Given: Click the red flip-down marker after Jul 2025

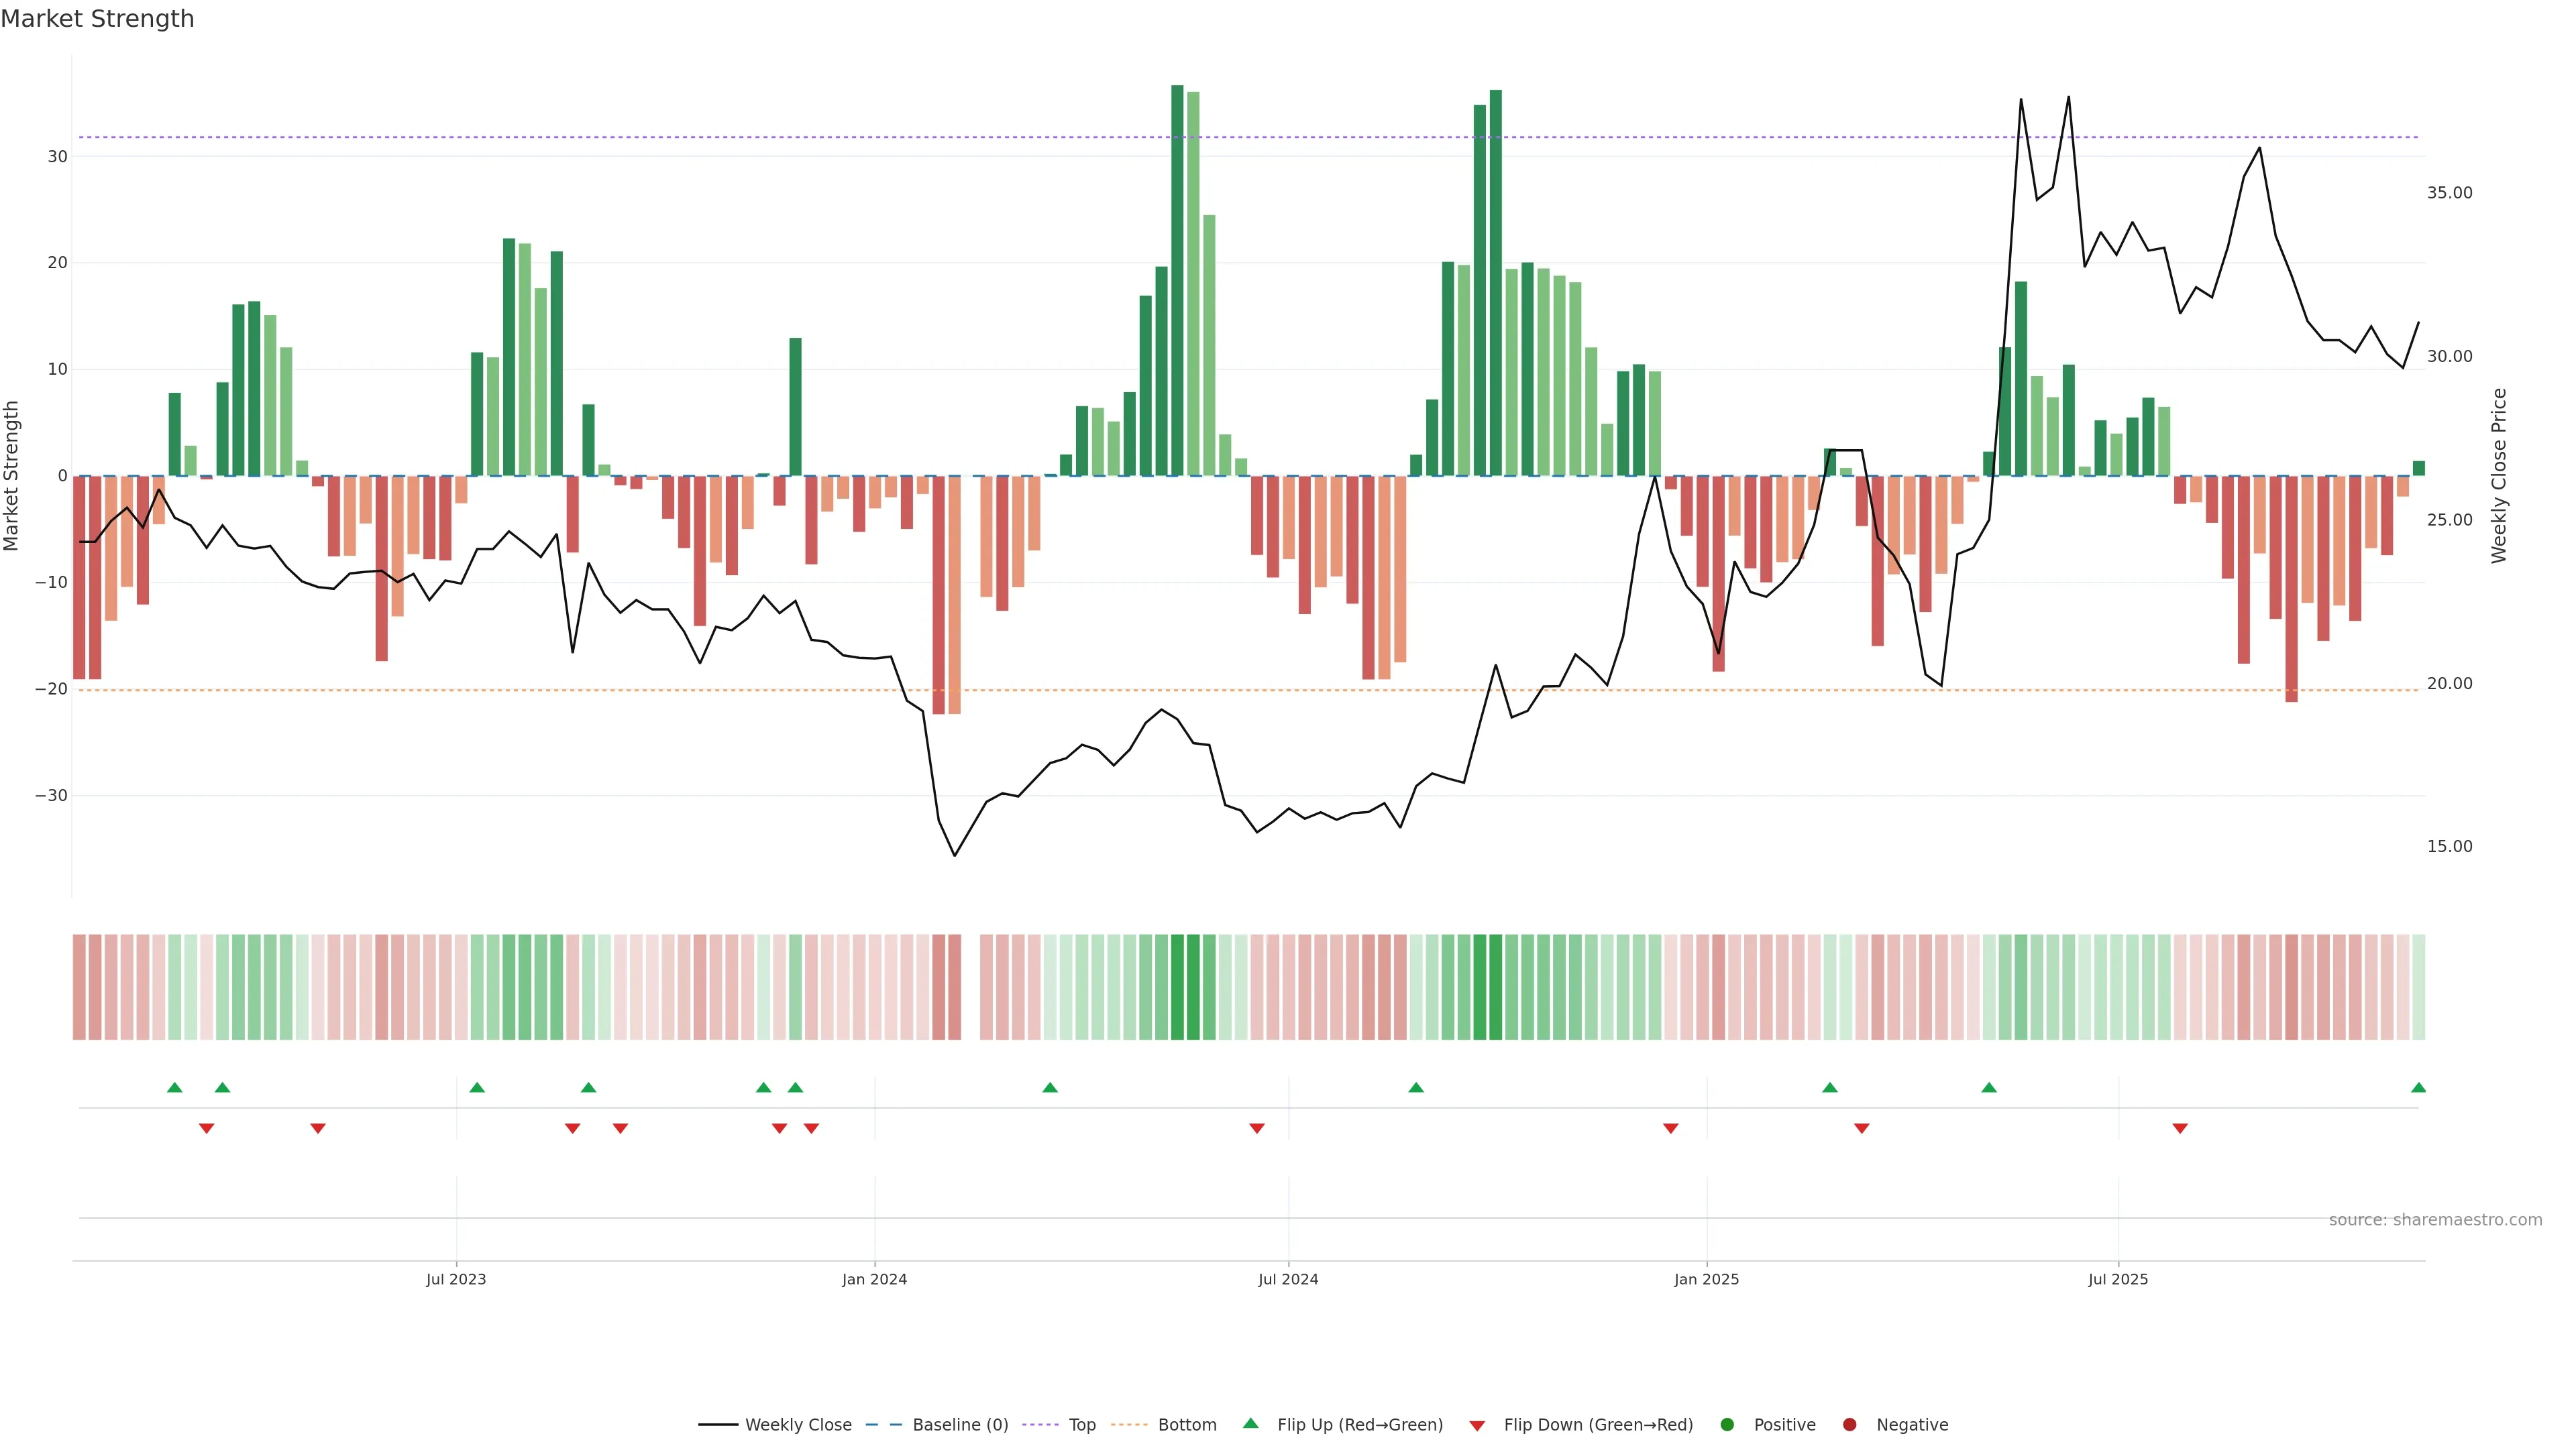Looking at the screenshot, I should (2180, 1128).
